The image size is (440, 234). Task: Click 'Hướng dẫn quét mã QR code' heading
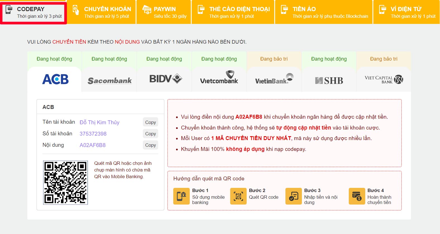[209, 178]
